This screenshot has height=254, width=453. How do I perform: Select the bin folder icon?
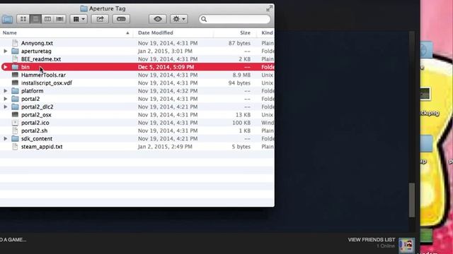(15, 67)
